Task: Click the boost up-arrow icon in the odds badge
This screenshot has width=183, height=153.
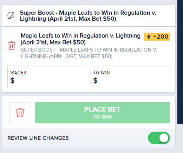Action: coord(149,37)
